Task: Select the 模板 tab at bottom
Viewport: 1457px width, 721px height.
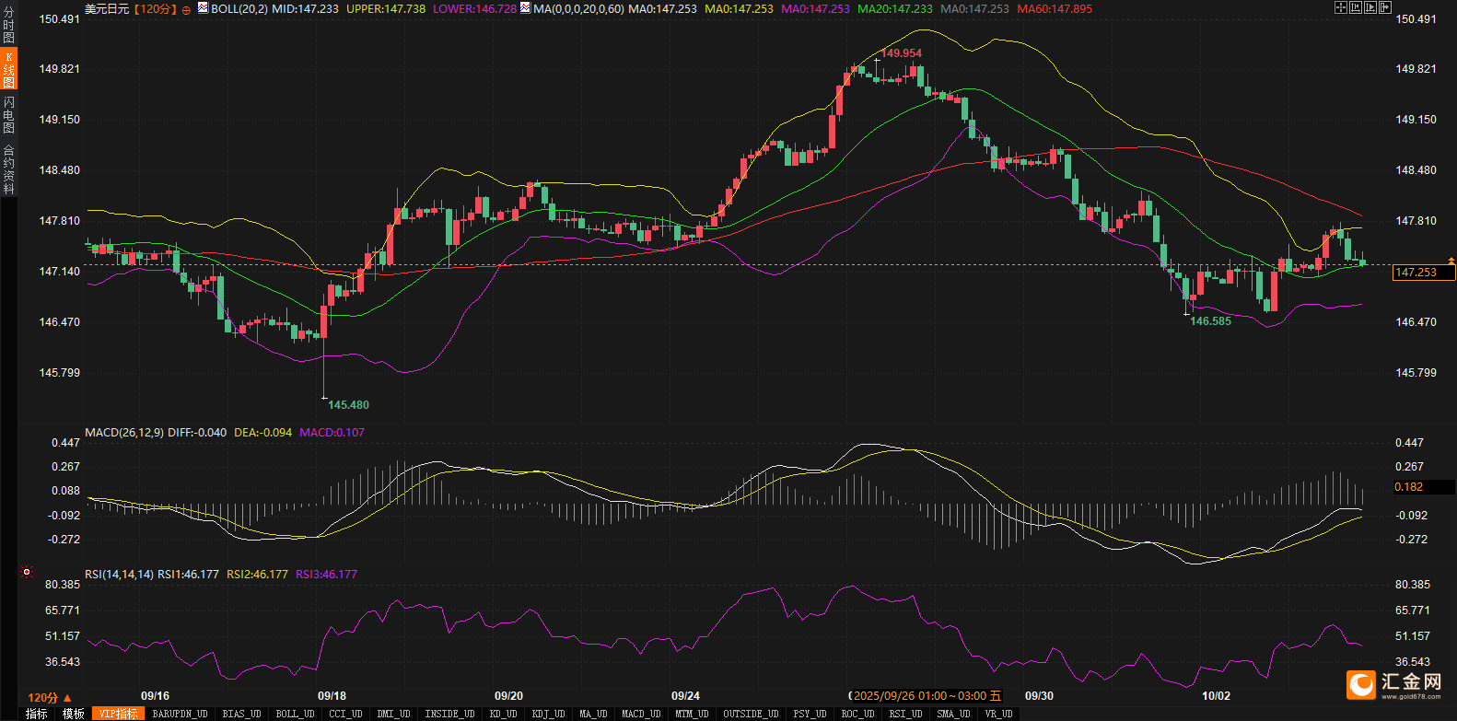Action: click(74, 714)
